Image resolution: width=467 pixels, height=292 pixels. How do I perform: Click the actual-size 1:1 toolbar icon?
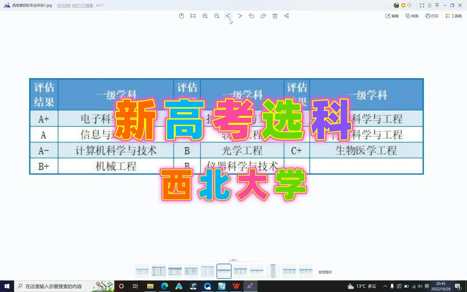182,16
